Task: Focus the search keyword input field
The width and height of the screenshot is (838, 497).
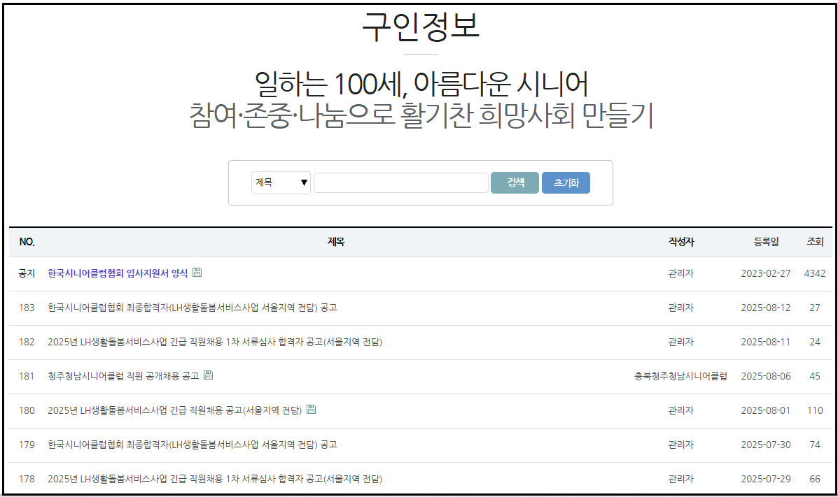Action: click(401, 182)
